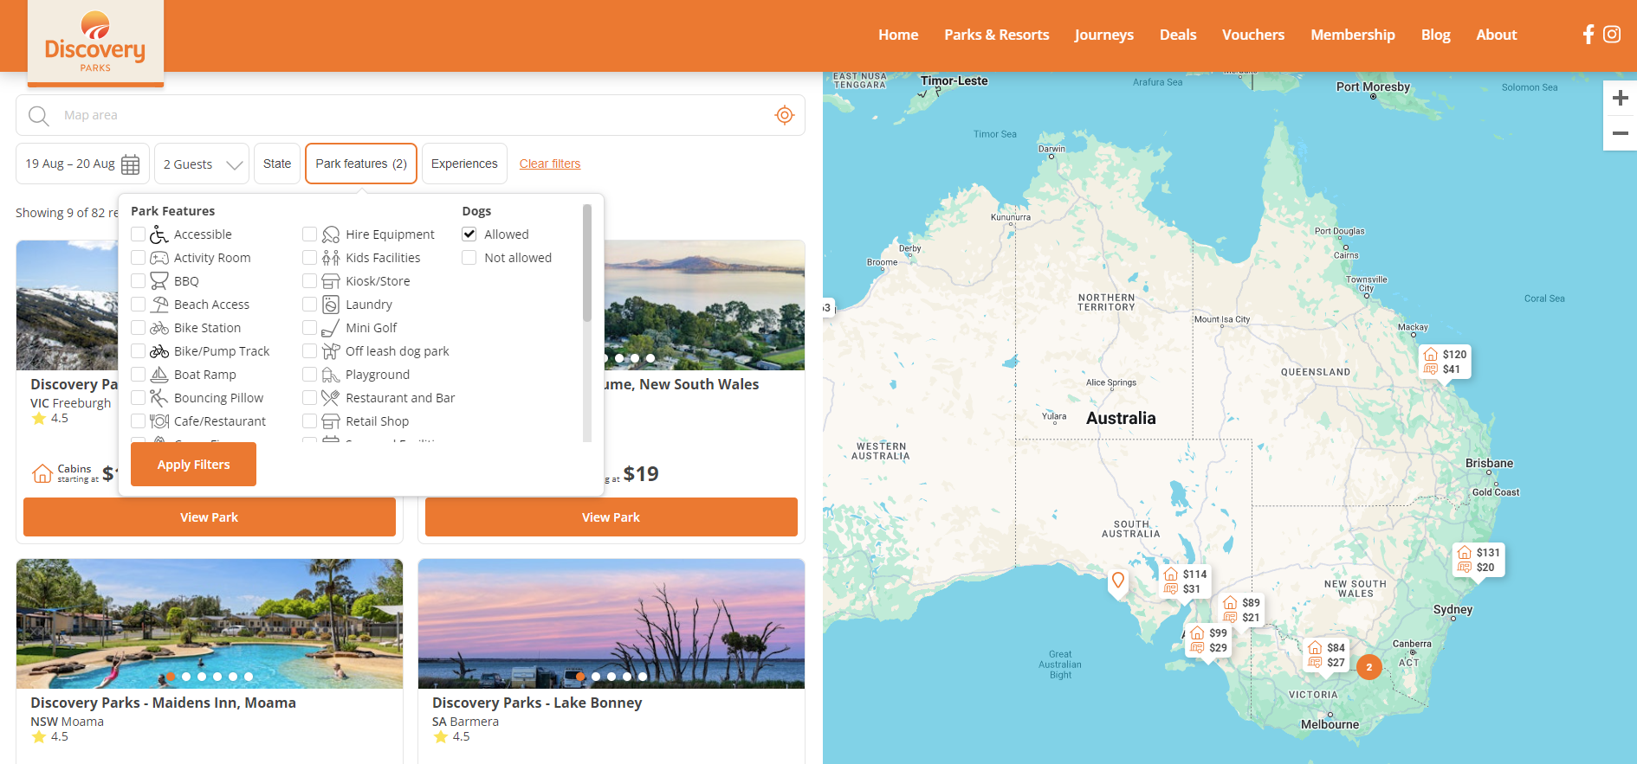Viewport: 1637px width, 764px height.
Task: Open the State filter dropdown
Action: coord(277,164)
